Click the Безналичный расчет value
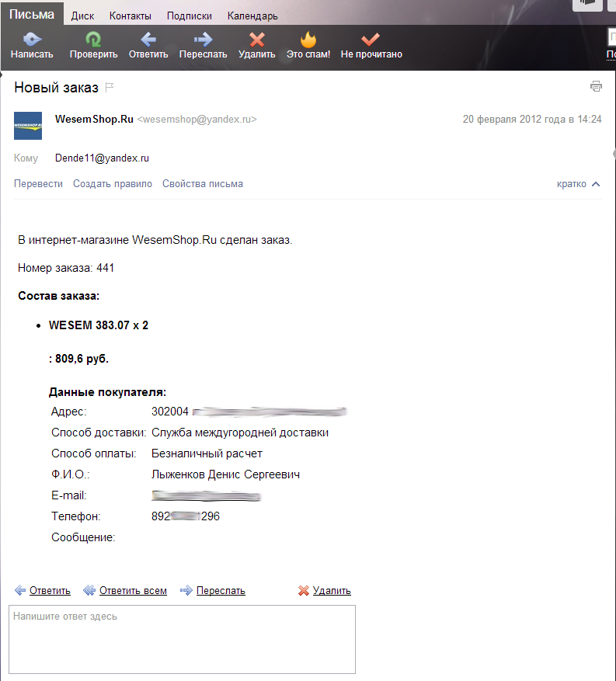Image resolution: width=616 pixels, height=681 pixels. (207, 453)
